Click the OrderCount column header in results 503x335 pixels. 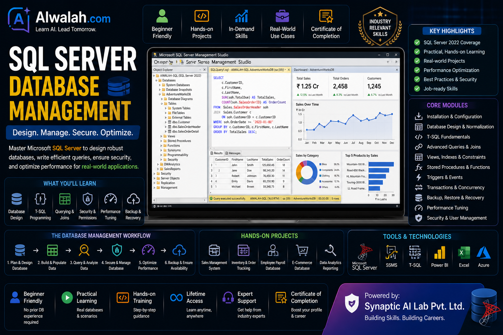coord(283,160)
